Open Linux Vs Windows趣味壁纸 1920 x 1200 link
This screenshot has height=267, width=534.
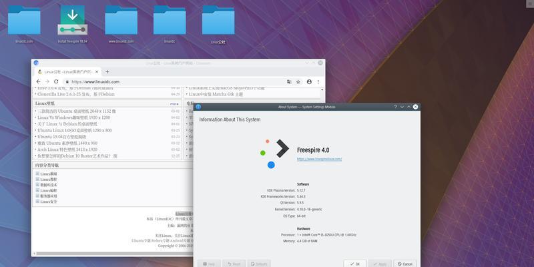point(74,117)
